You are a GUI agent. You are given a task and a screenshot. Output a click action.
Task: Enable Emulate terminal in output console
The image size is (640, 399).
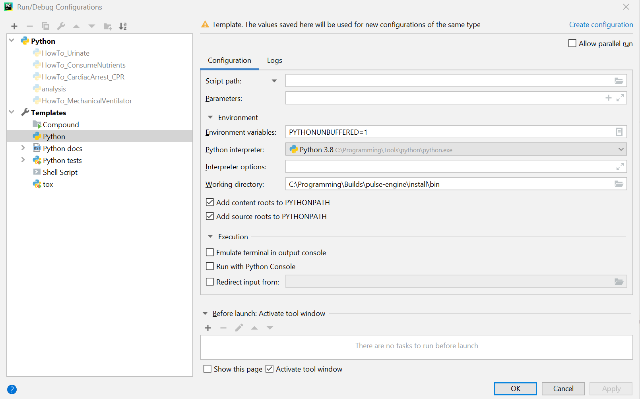(x=210, y=253)
